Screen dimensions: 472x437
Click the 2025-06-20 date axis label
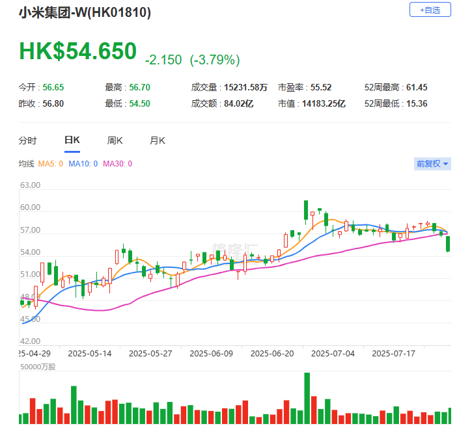click(x=272, y=353)
